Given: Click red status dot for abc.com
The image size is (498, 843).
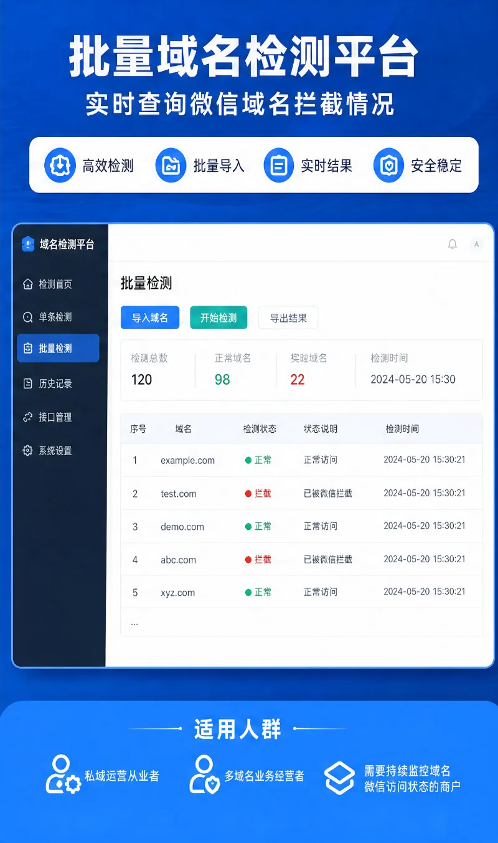Looking at the screenshot, I should coord(248,559).
